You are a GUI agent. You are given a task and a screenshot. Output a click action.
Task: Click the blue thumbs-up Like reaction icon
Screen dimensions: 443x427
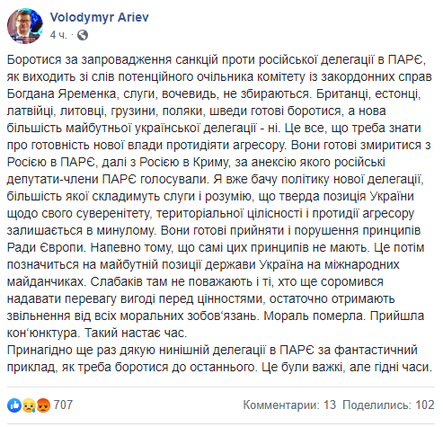[x=14, y=405]
